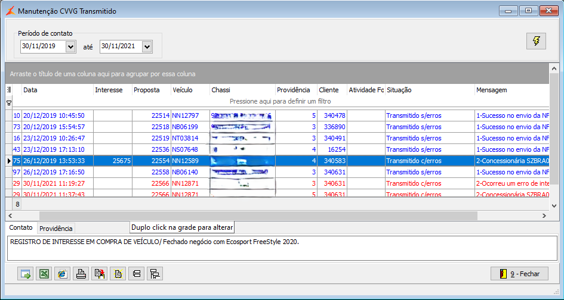Switch to the Providência tab
Viewport: 564px width, 300px height.
(x=56, y=229)
